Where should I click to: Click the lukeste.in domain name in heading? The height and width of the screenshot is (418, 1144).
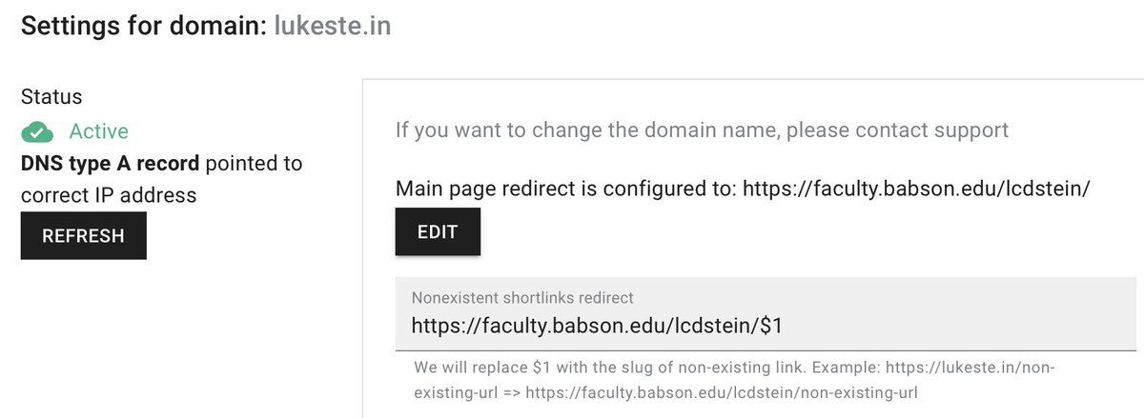tap(332, 26)
